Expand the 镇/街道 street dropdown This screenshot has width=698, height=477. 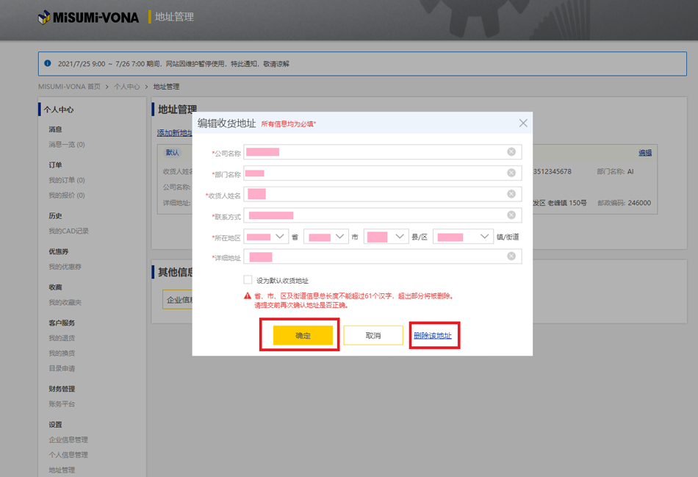[x=463, y=237]
